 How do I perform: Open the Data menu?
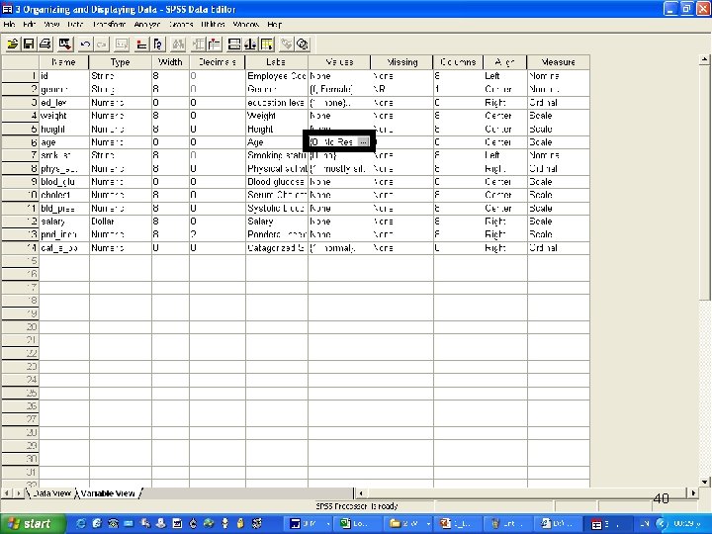(75, 24)
